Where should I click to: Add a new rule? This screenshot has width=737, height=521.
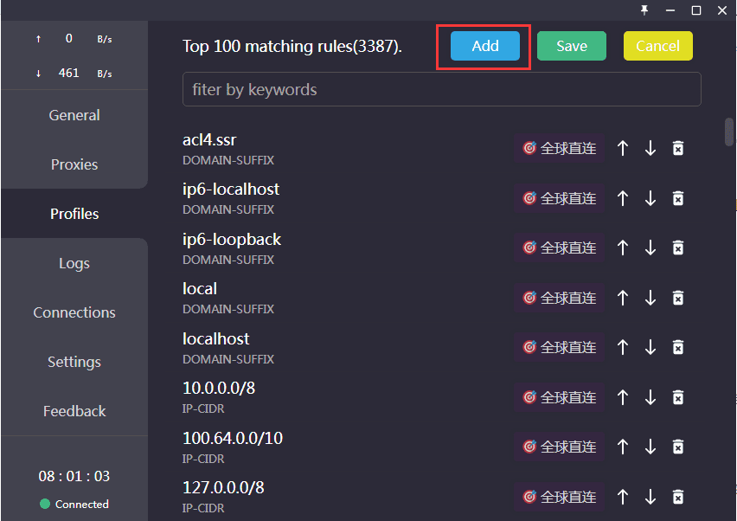[x=485, y=46]
